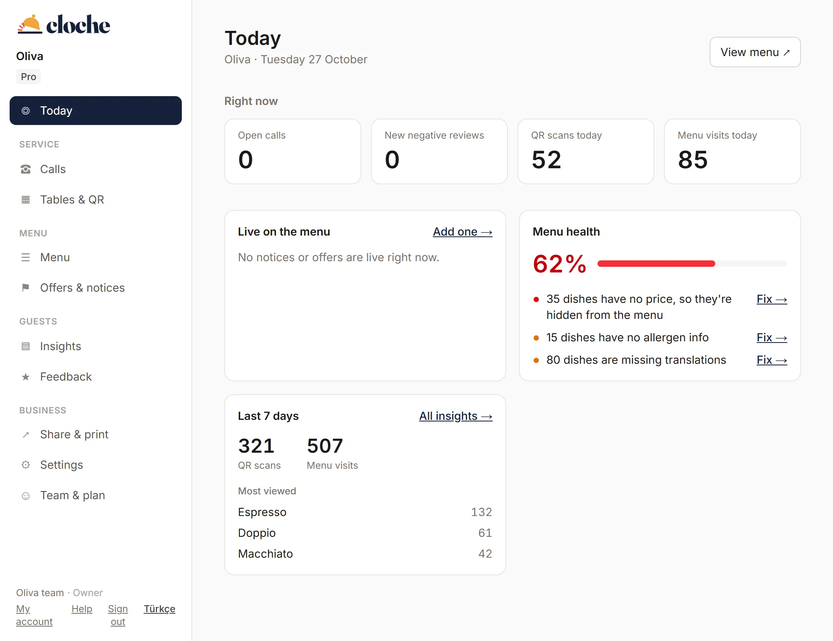Click the Insights list icon
The height and width of the screenshot is (641, 833).
26,346
